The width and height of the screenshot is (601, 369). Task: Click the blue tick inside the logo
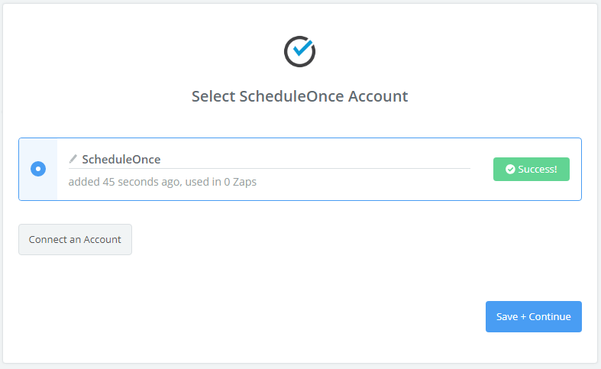[x=304, y=47]
